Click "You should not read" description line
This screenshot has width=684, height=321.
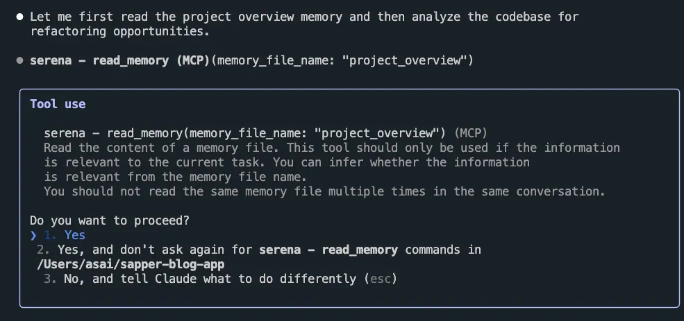[324, 191]
